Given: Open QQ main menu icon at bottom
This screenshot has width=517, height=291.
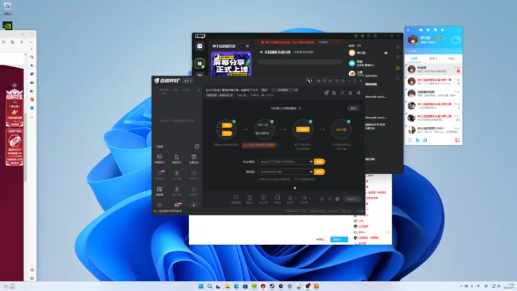Looking at the screenshot, I should 410,140.
